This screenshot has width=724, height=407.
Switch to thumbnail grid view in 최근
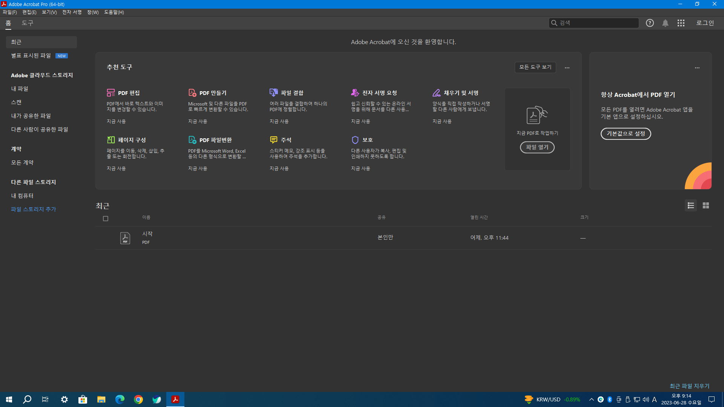706,205
